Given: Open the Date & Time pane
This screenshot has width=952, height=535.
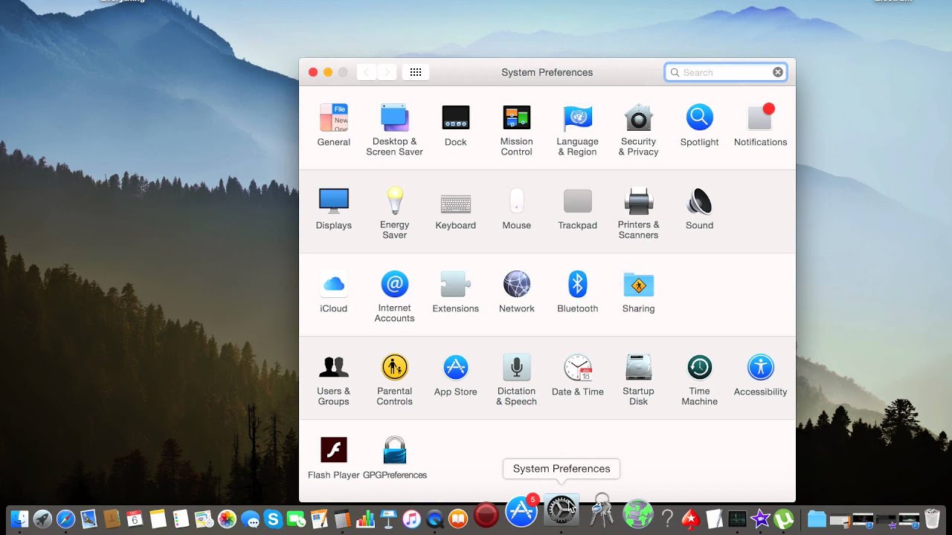Looking at the screenshot, I should [578, 375].
